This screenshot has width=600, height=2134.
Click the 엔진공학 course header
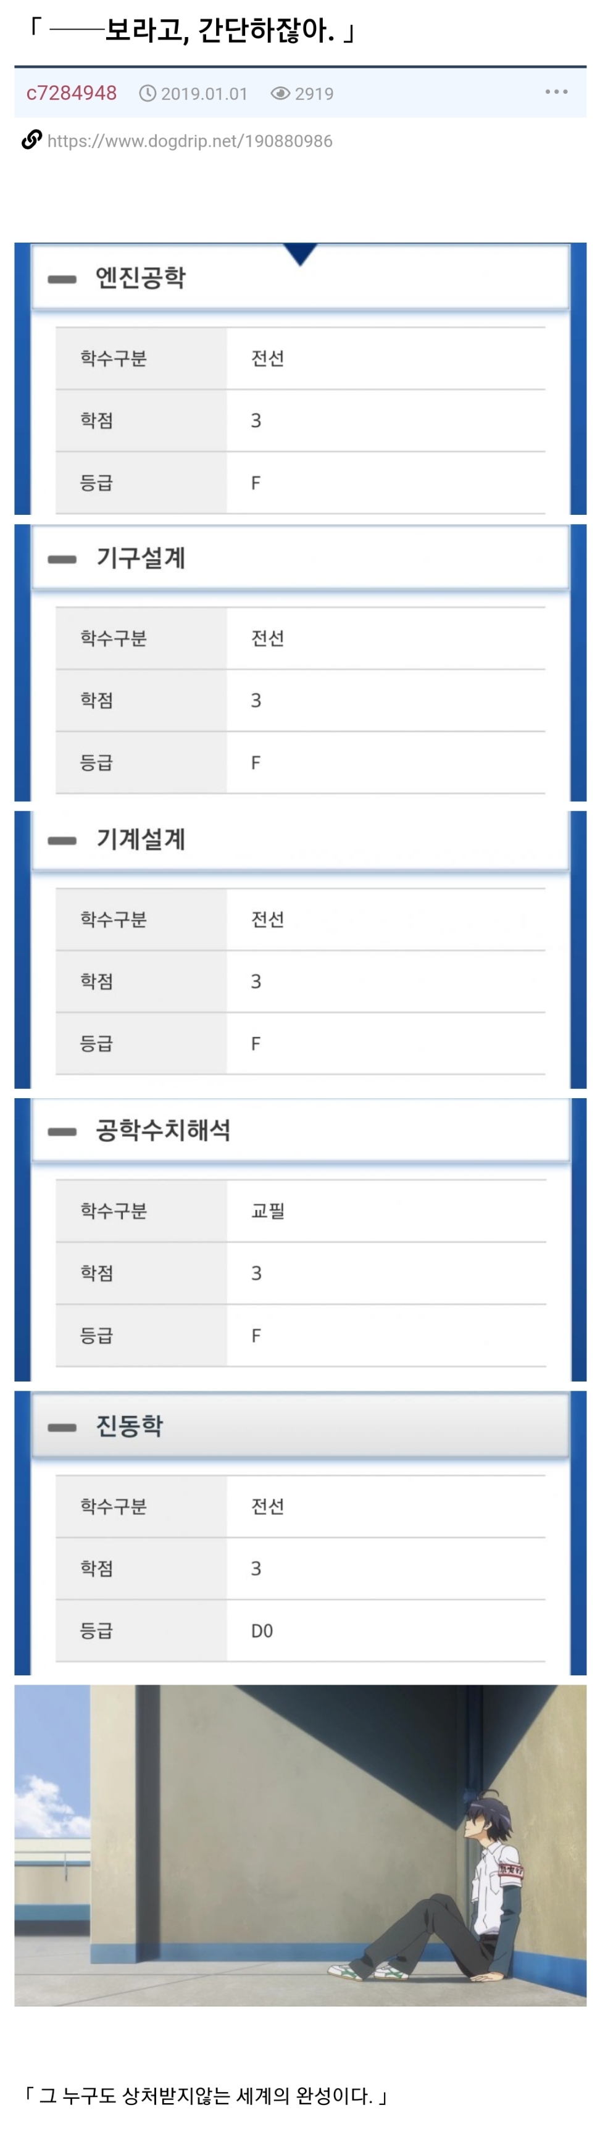141,278
